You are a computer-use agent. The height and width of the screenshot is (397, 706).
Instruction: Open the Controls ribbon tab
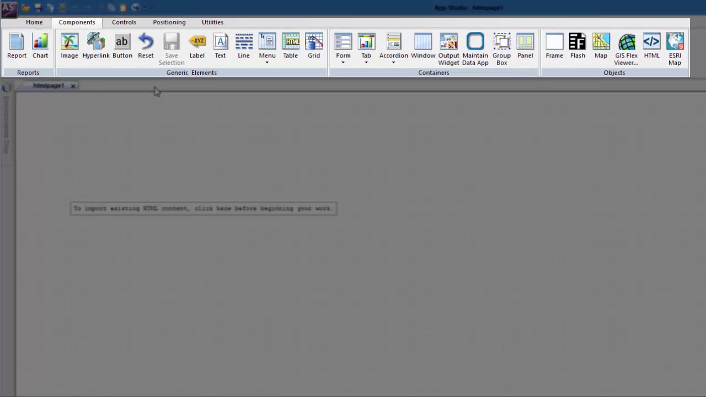coord(124,22)
